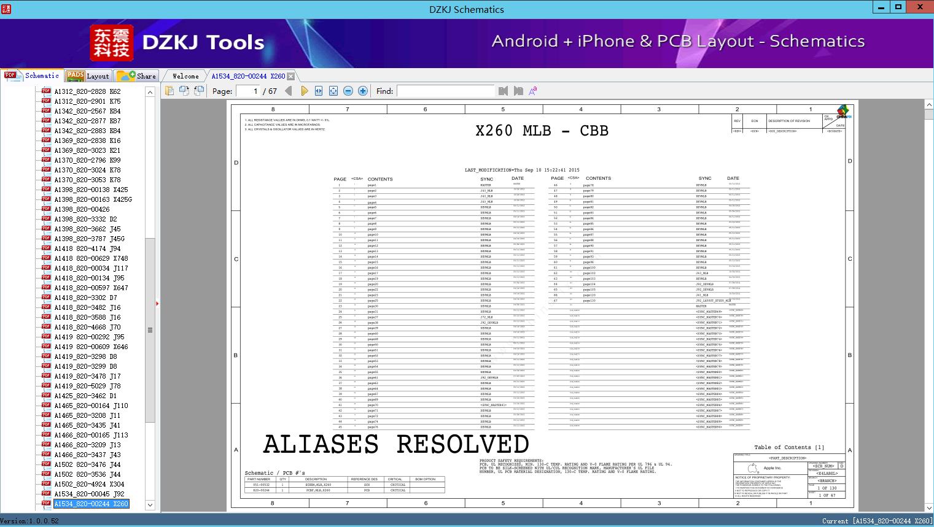The height and width of the screenshot is (527, 934).
Task: Click the file list scroll up arrow
Action: (150, 92)
